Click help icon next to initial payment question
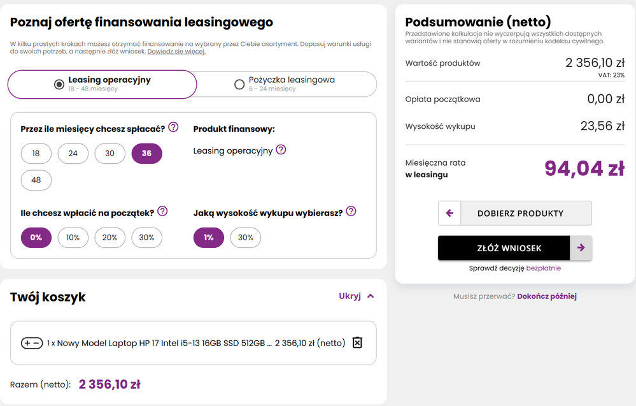The width and height of the screenshot is (636, 406). pyautogui.click(x=162, y=211)
